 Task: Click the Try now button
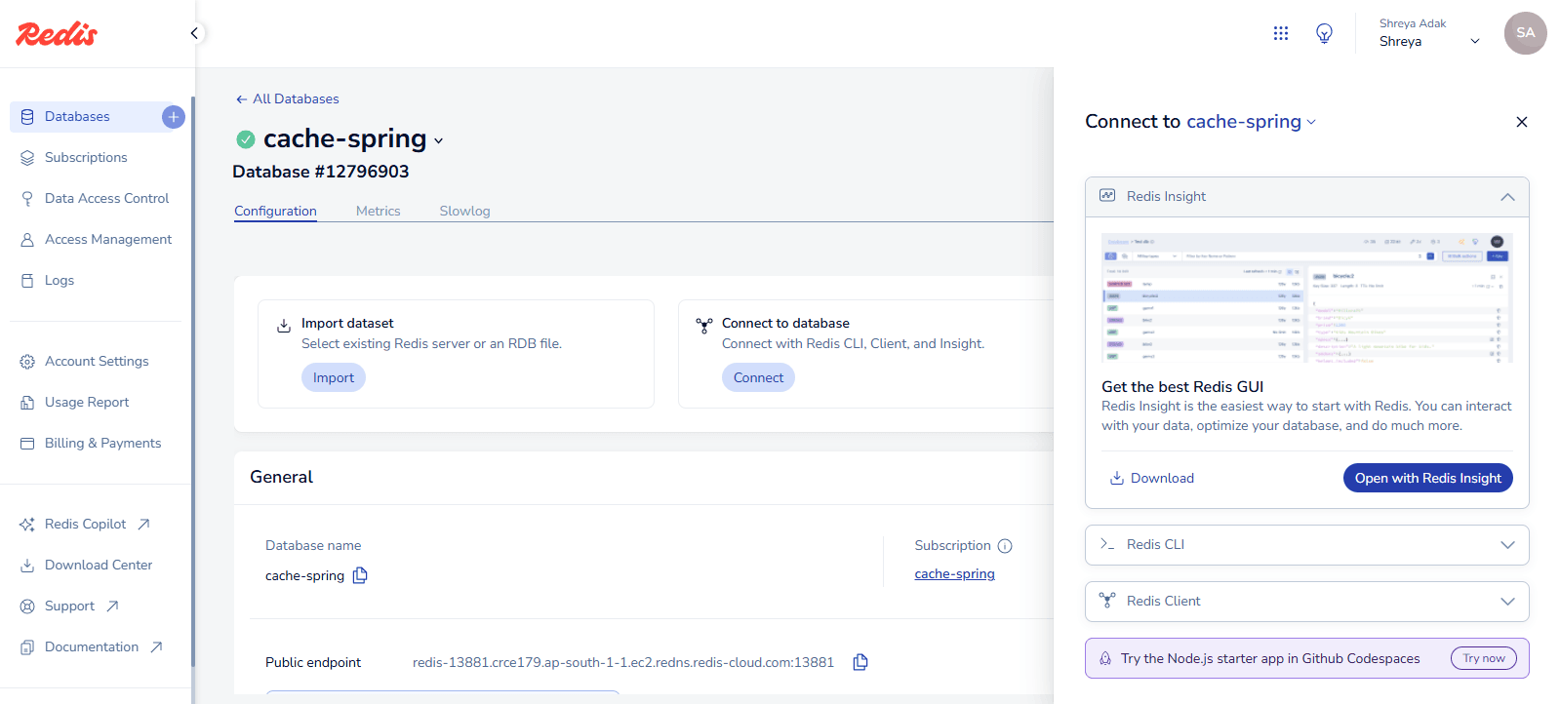tap(1484, 658)
